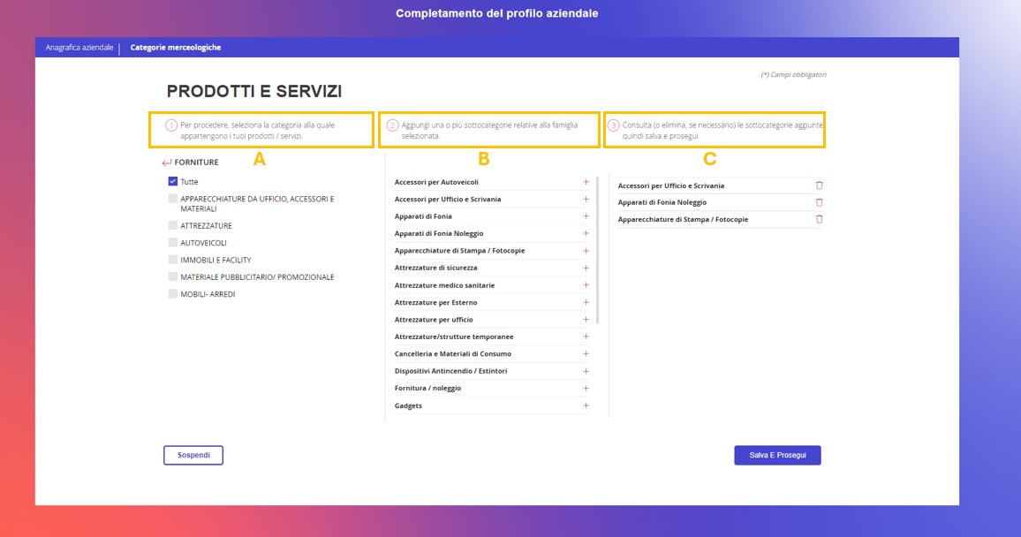This screenshot has height=537, width=1021.
Task: Add Cancelleria e Materiali di Consumo plus icon
Action: tap(586, 353)
